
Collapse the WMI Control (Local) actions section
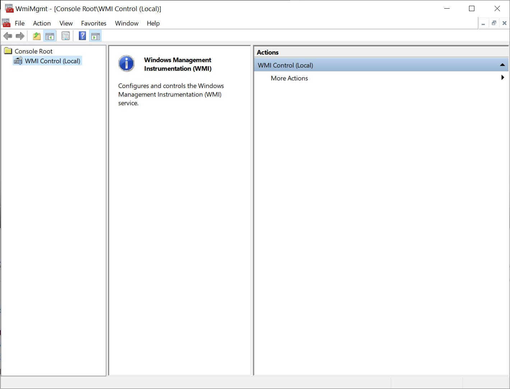click(502, 65)
